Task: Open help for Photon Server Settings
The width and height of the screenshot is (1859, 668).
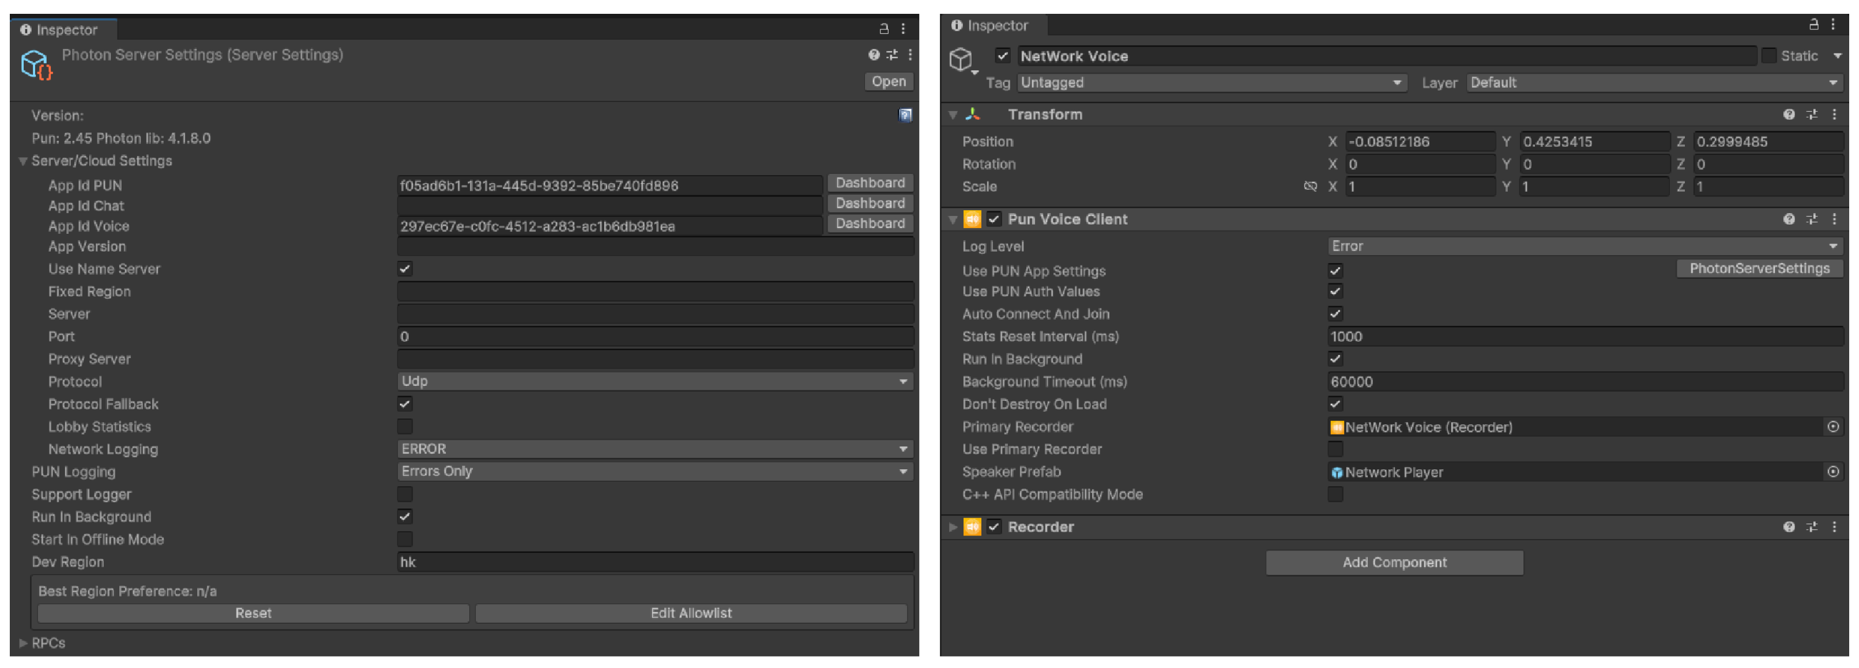Action: coord(873,55)
